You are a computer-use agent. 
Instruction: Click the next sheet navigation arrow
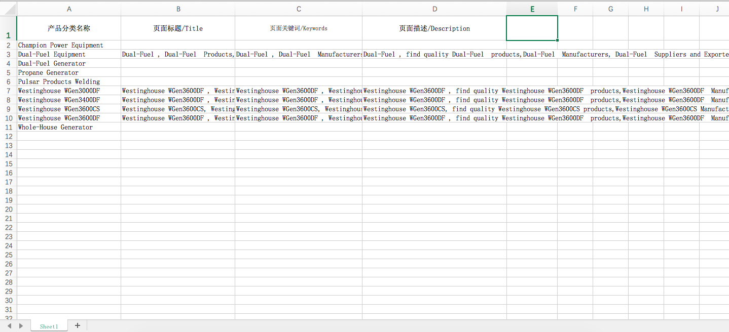[21, 326]
